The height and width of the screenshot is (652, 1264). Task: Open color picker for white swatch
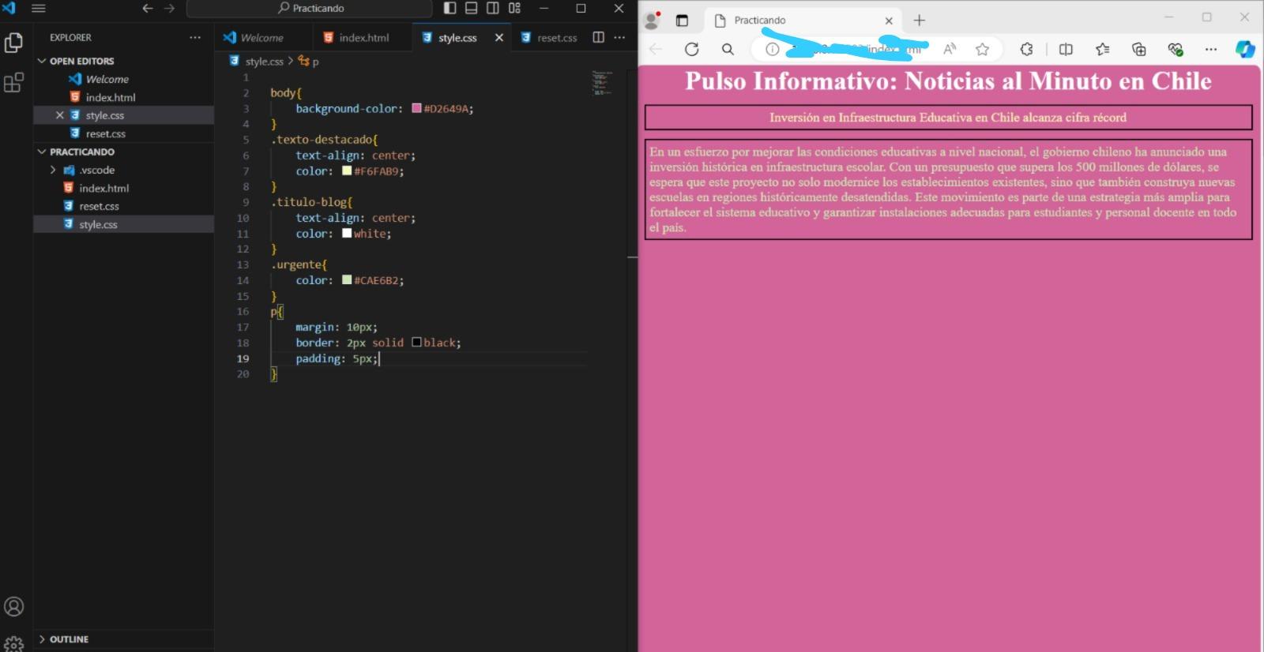point(347,233)
